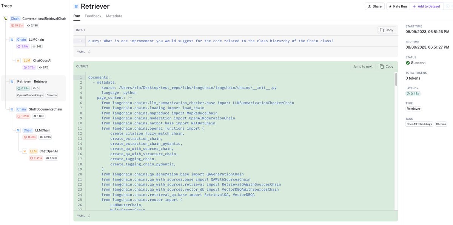Click the start time value 06:51:26 PM
453x225 pixels.
[x=427, y=32]
